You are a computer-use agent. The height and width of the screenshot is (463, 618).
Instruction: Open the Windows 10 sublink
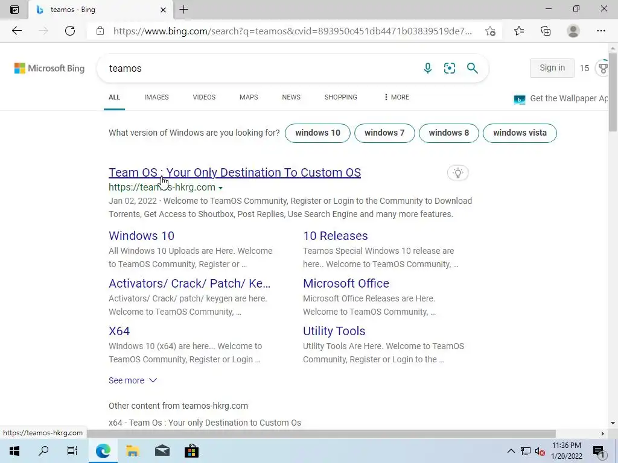[141, 236]
